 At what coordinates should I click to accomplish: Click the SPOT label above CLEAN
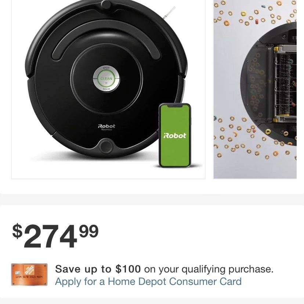pos(106,68)
